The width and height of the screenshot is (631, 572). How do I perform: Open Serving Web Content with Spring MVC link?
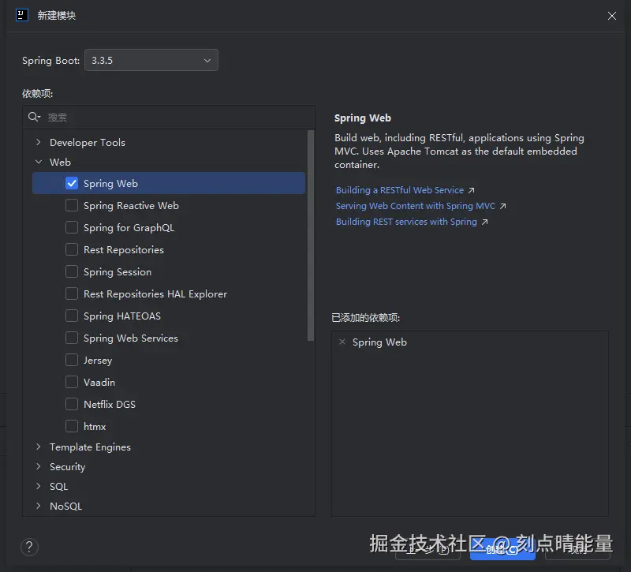420,206
